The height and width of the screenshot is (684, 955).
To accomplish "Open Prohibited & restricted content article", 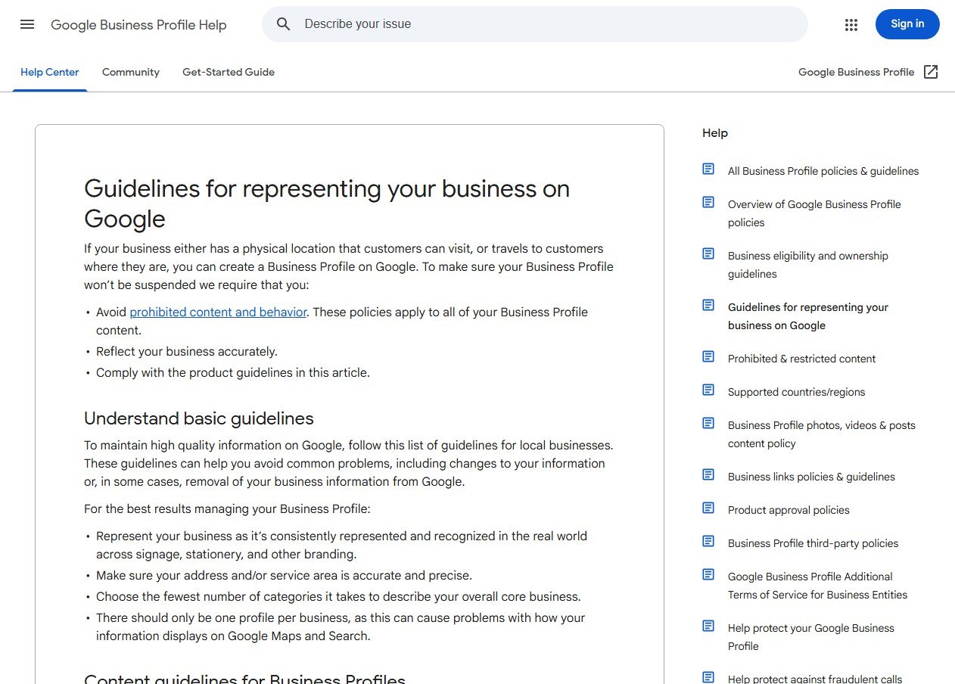I will click(x=801, y=359).
